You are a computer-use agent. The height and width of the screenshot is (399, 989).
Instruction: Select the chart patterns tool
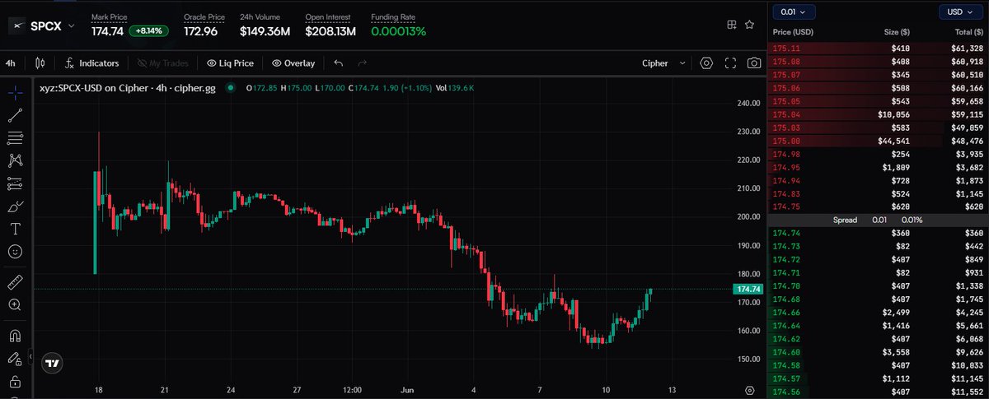tap(15, 160)
